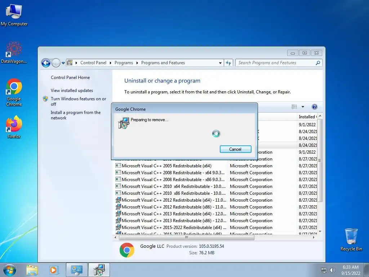
Task: Expand address bar previous locations dropdown
Action: (x=220, y=63)
